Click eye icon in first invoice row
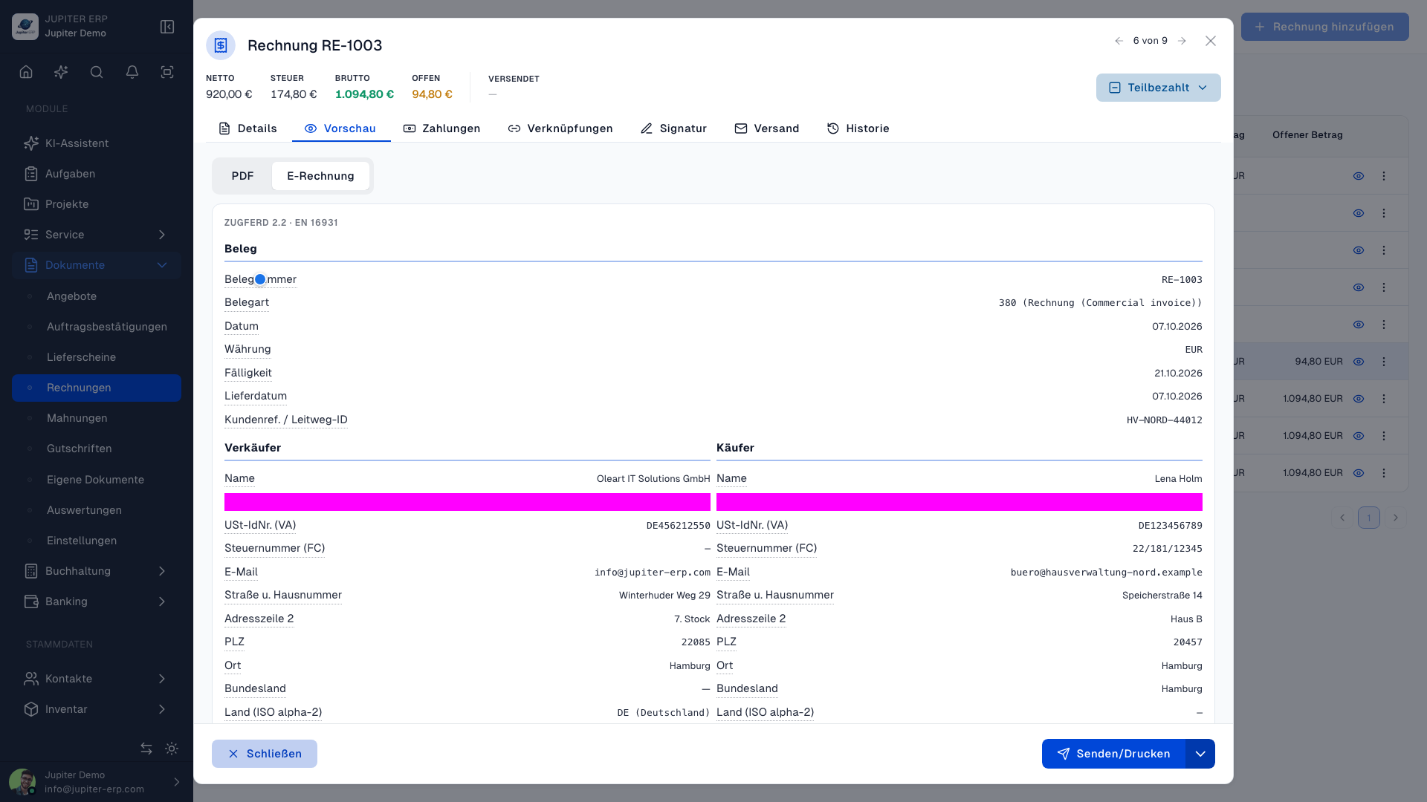 (1359, 176)
